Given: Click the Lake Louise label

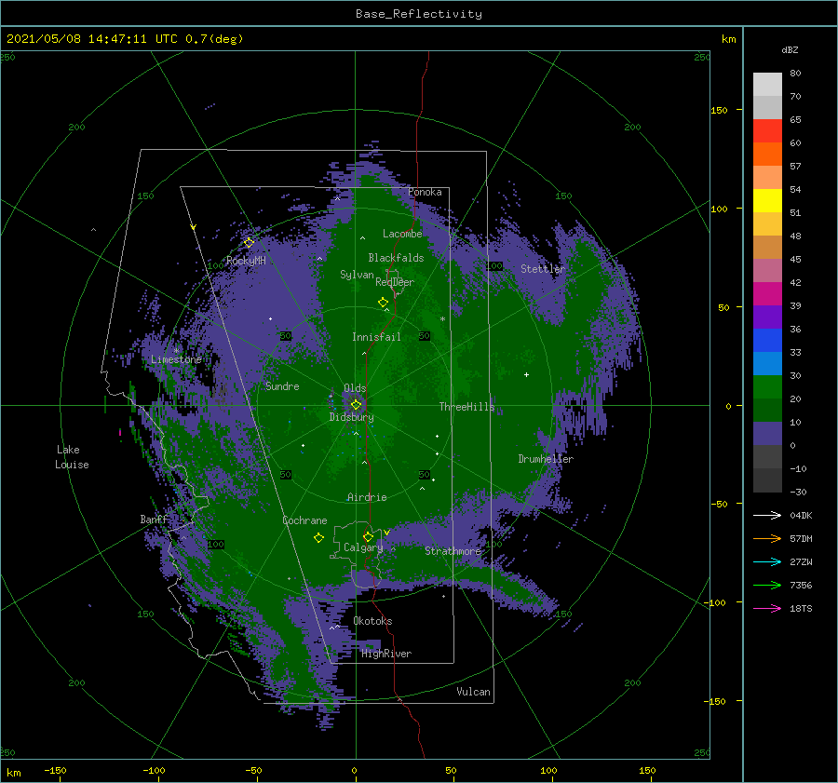Looking at the screenshot, I should (72, 457).
